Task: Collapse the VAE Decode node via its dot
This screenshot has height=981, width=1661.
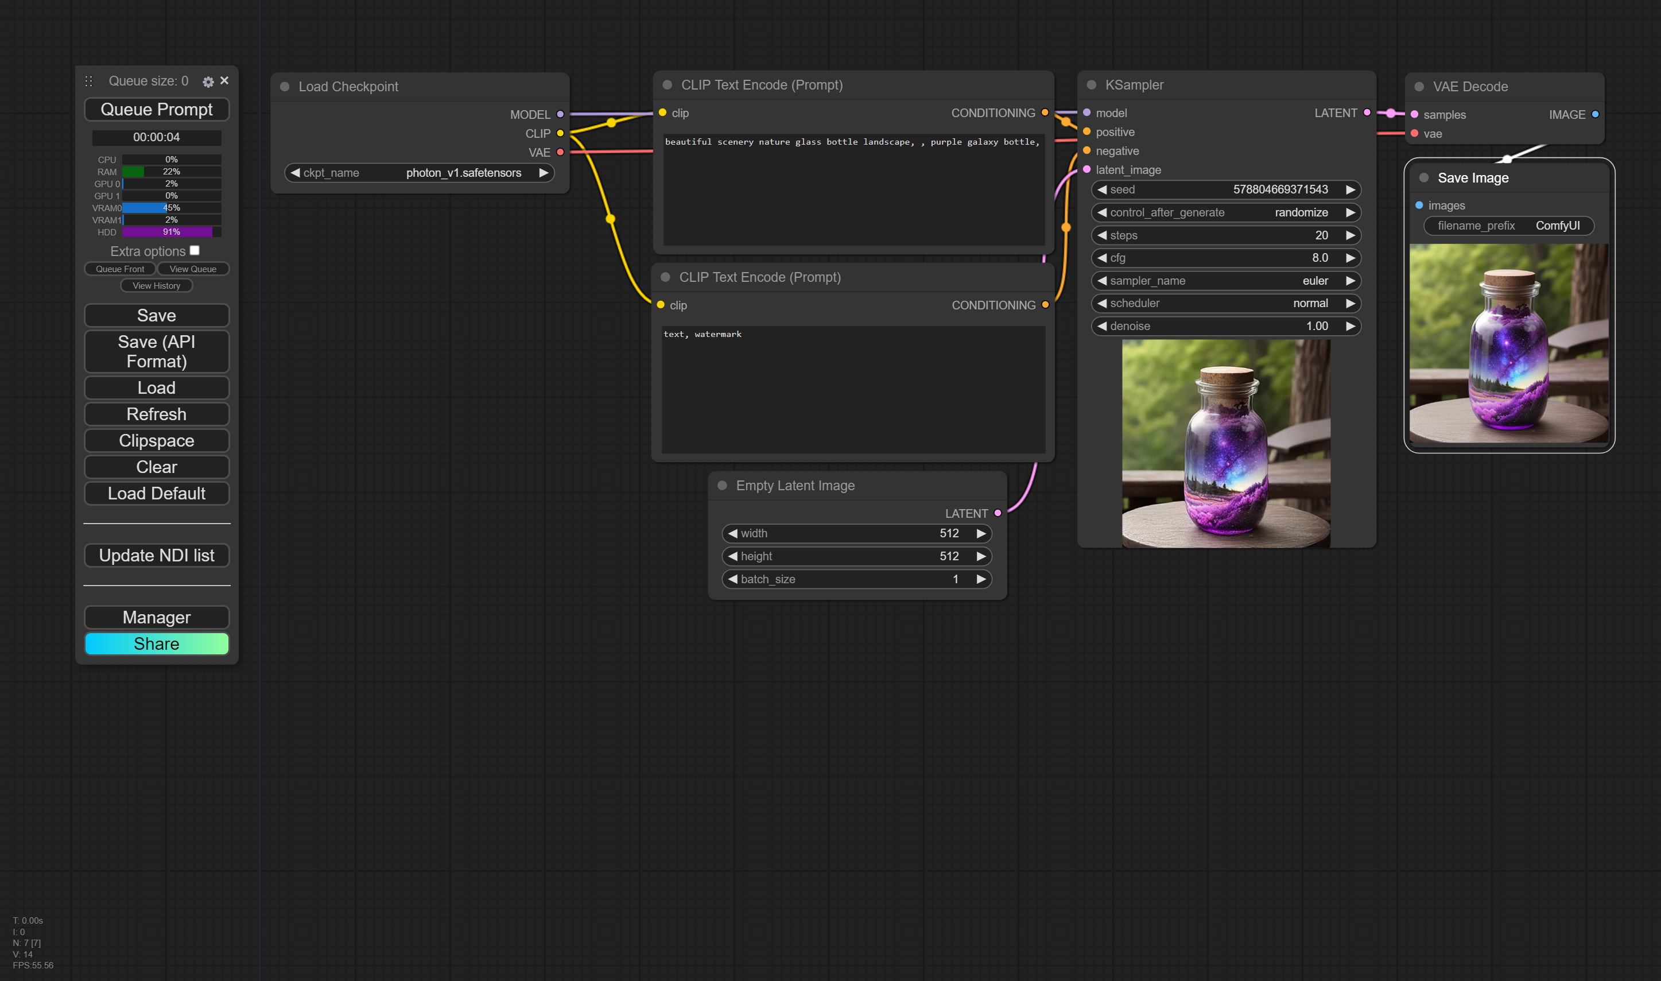Action: 1419,87
